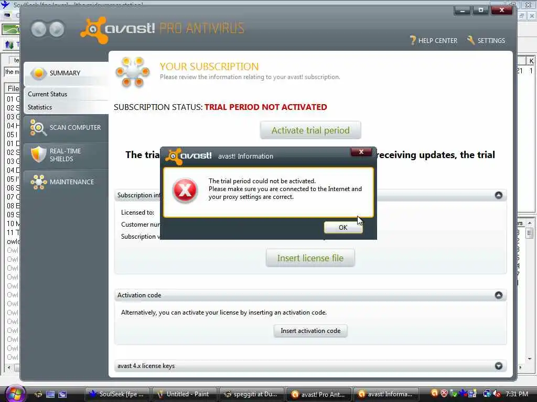Image resolution: width=537 pixels, height=402 pixels.
Task: Open the Real-Time Shields section
Action: 66,155
